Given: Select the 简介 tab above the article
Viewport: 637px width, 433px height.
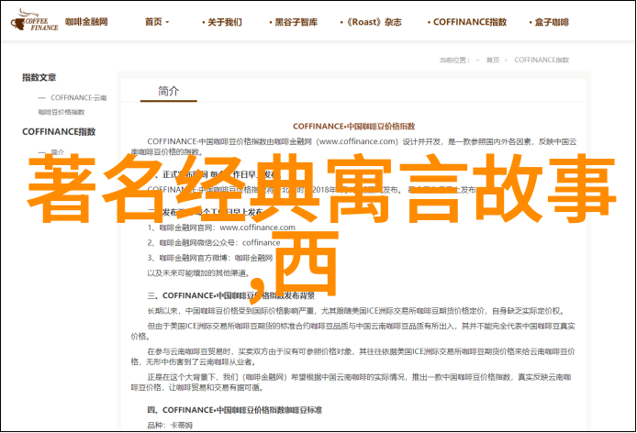Looking at the screenshot, I should click(x=169, y=91).
